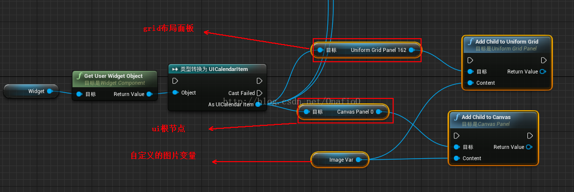Select the Add Child to Canvas node title
The width and height of the screenshot is (574, 192).
coord(486,117)
